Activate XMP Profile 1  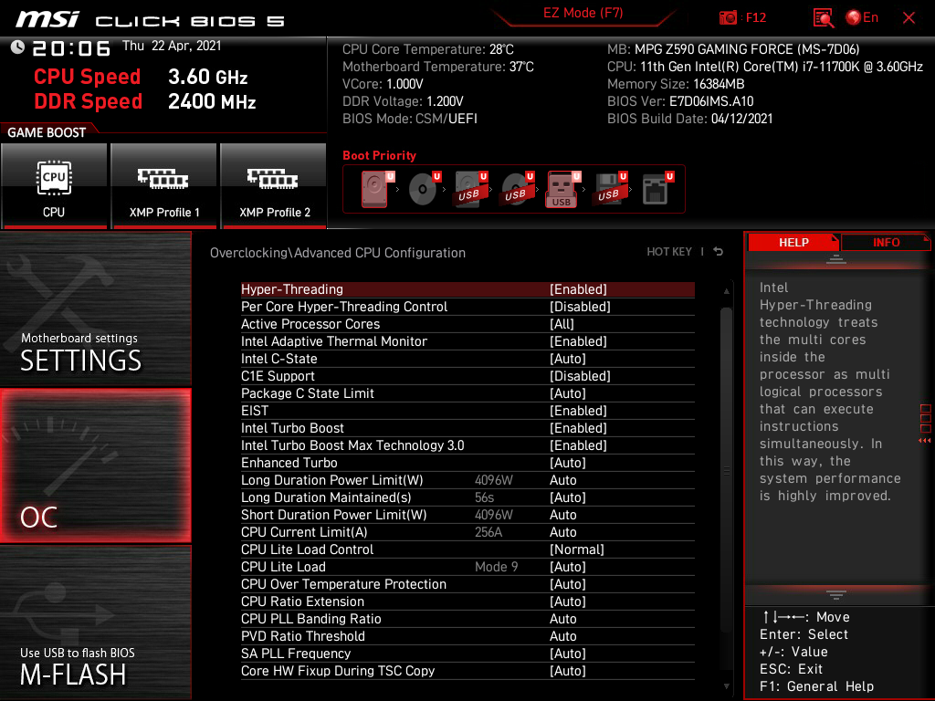click(164, 186)
